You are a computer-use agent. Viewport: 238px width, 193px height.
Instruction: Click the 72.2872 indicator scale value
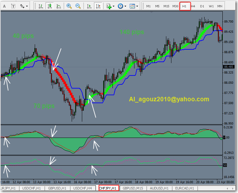click(x=229, y=158)
